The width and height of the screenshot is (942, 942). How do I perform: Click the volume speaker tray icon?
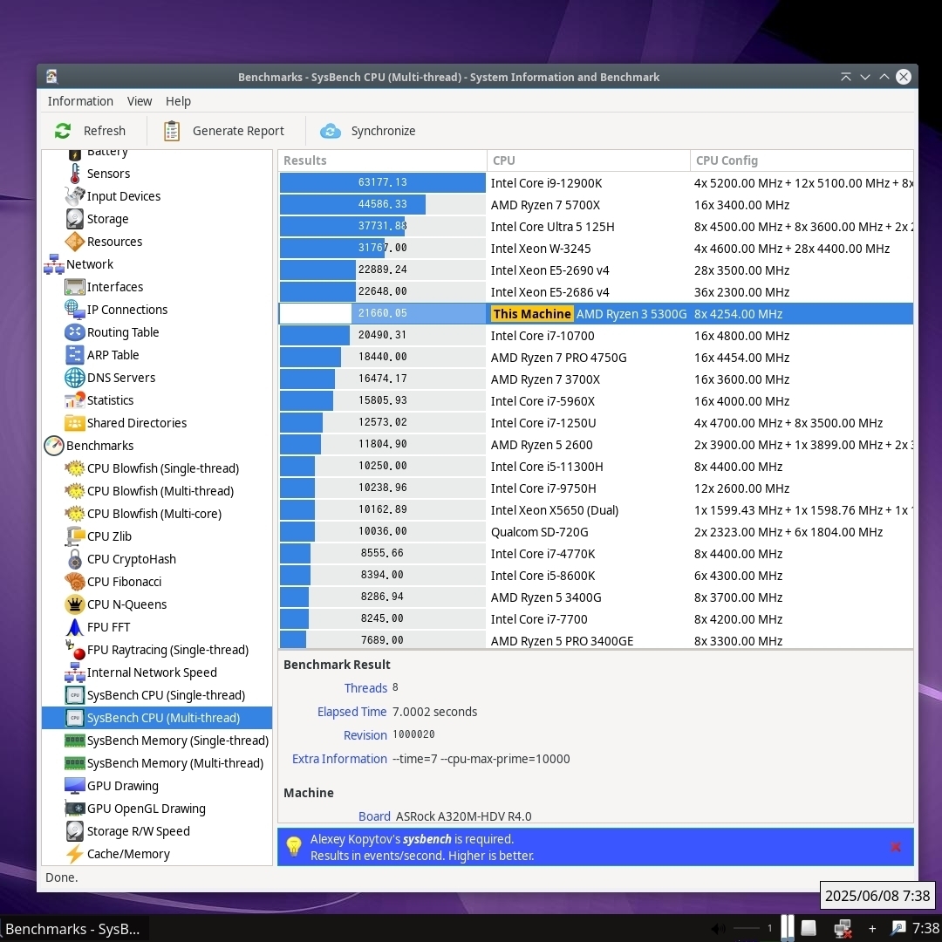(x=718, y=929)
